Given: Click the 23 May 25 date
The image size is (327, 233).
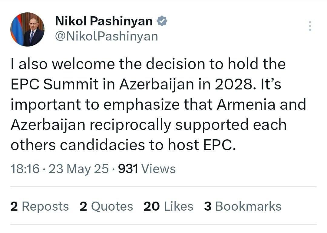Looking at the screenshot, I should (79, 169).
